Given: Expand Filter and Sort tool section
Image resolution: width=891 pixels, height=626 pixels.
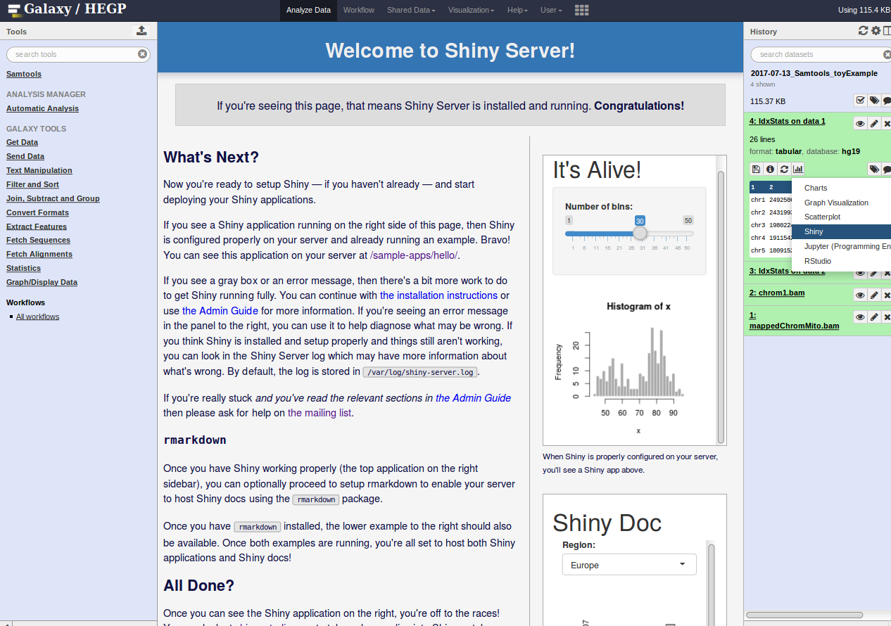Looking at the screenshot, I should coord(32,184).
